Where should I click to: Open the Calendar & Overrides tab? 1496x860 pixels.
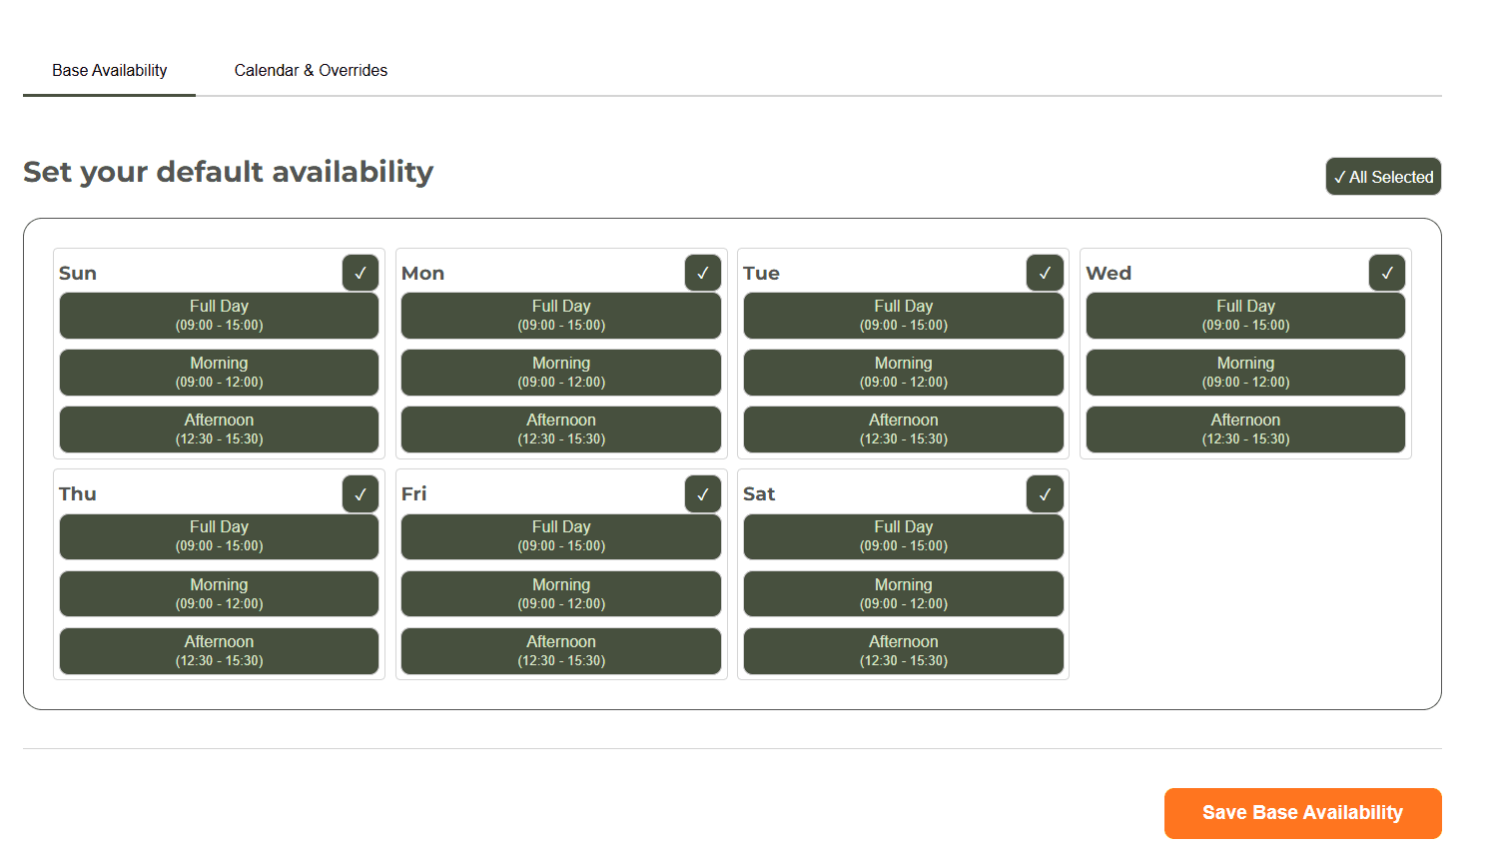pyautogui.click(x=311, y=71)
